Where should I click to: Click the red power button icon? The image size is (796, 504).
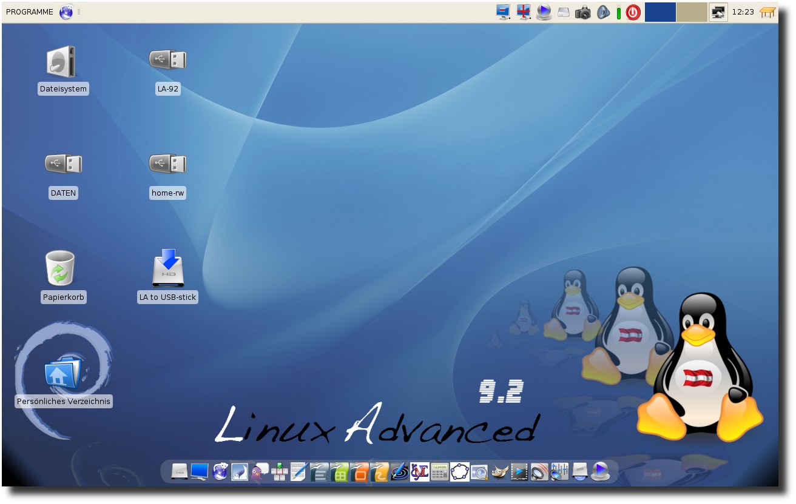(633, 12)
